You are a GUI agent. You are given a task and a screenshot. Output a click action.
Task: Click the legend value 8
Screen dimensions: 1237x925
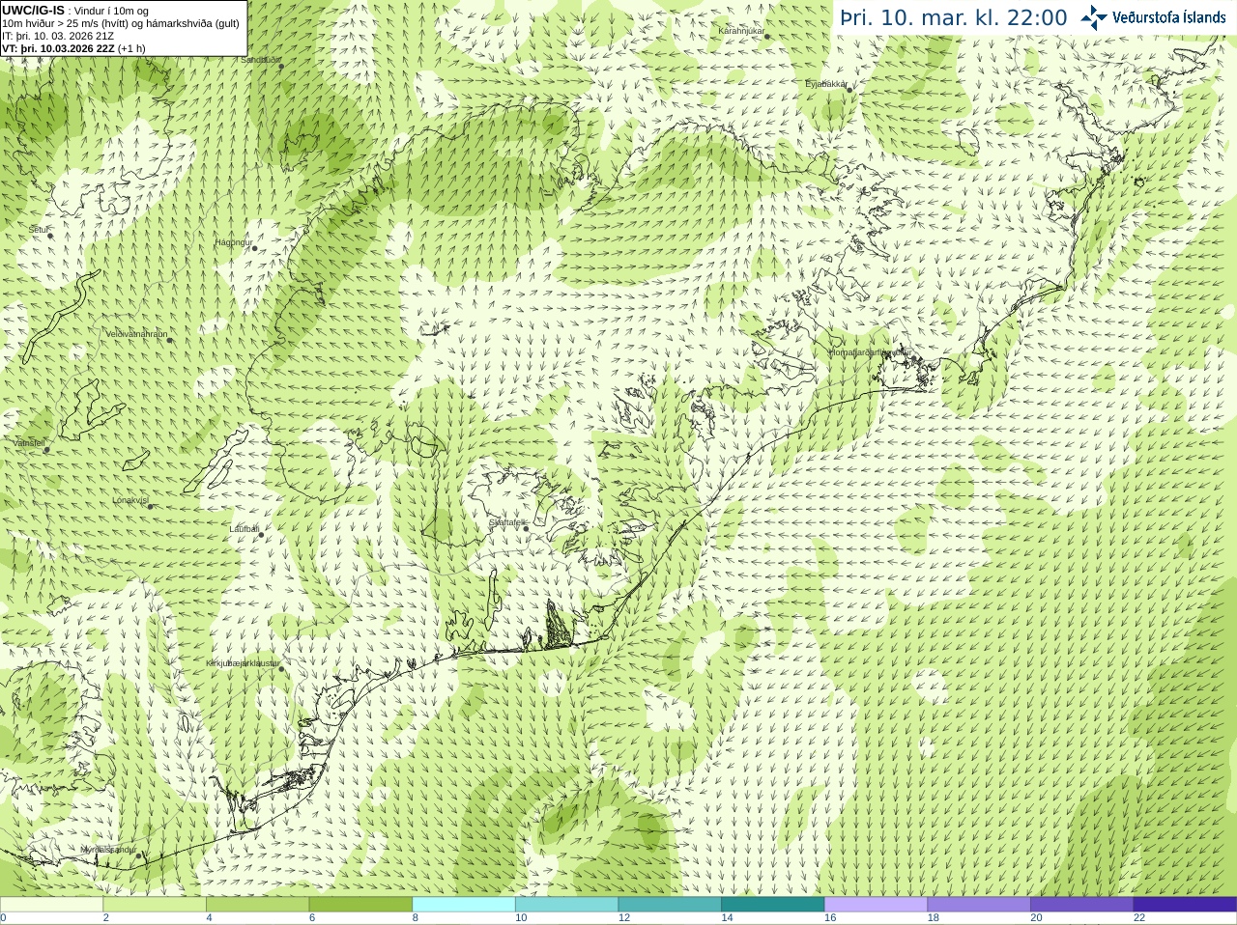416,918
